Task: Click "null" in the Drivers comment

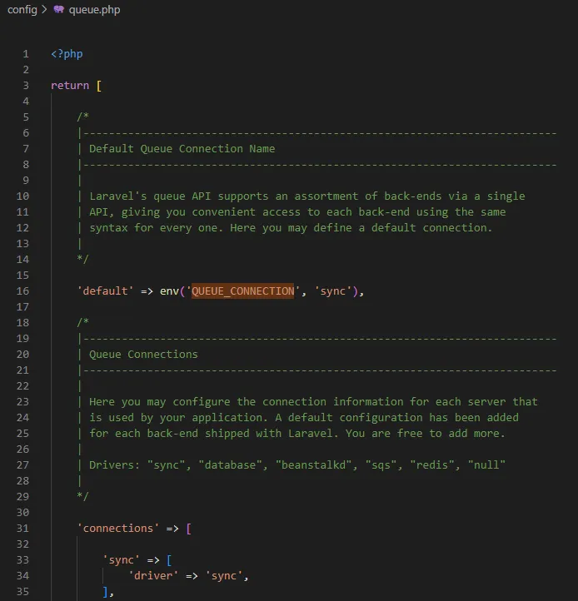Action: coord(486,465)
